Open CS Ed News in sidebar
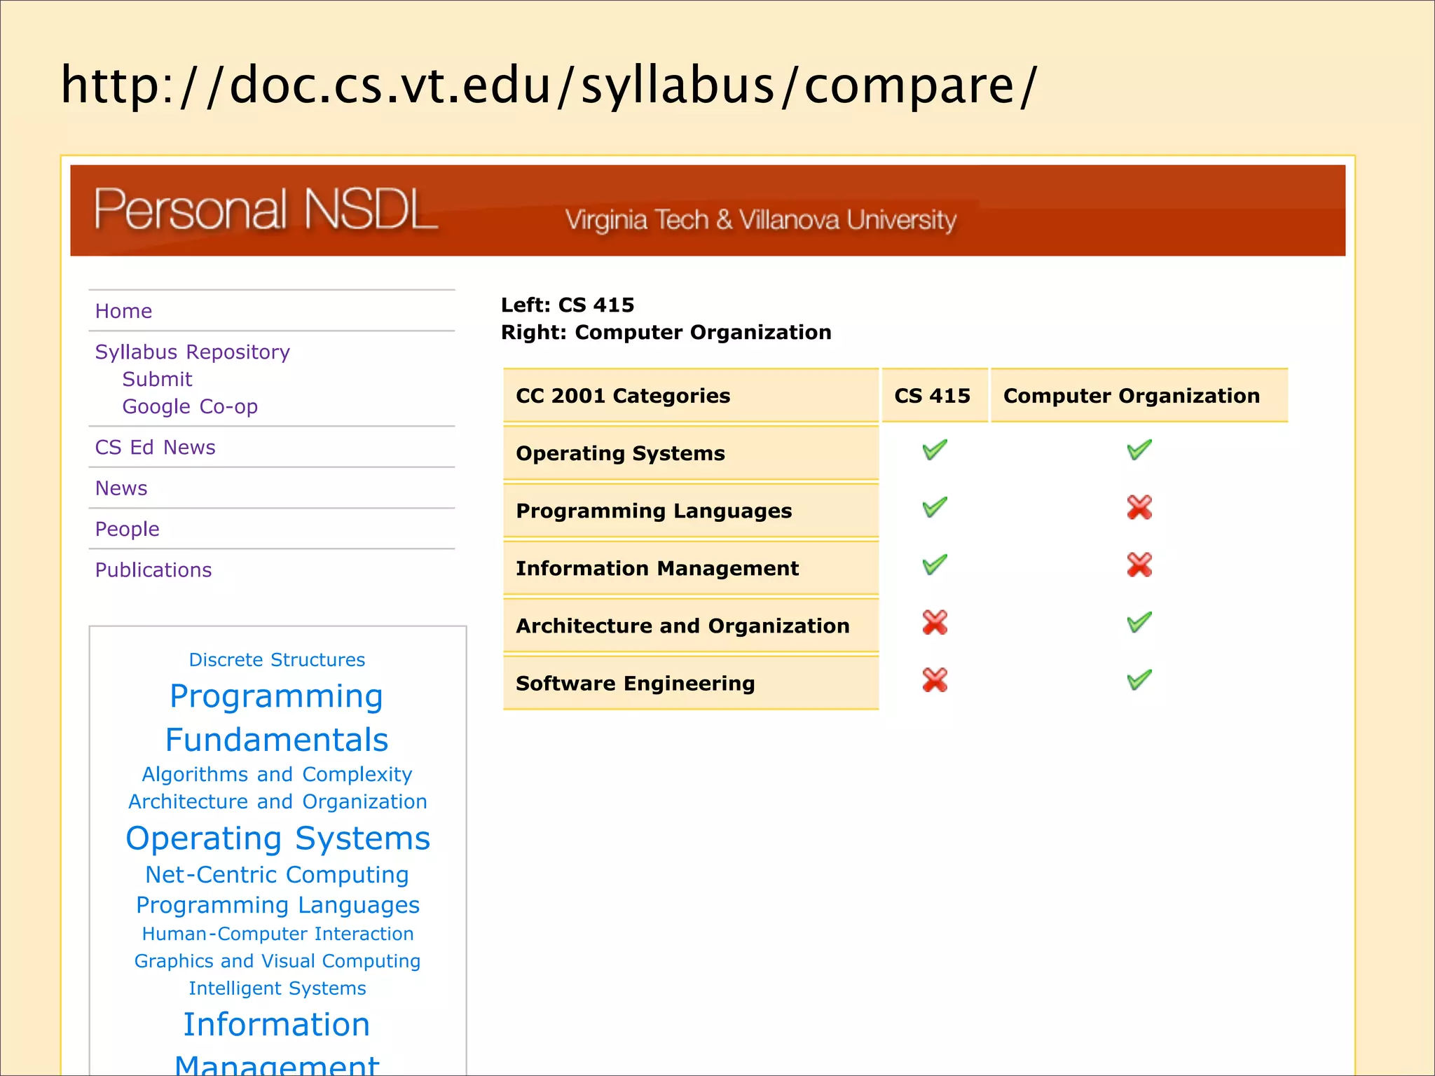 (155, 447)
